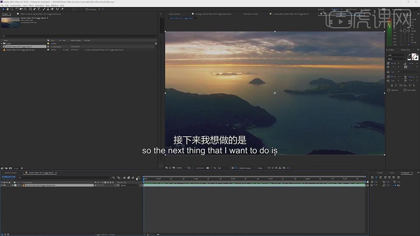Viewport: 420px width, 236px height.
Task: Click the Toggle Switches / Modes button
Action: coord(105,234)
